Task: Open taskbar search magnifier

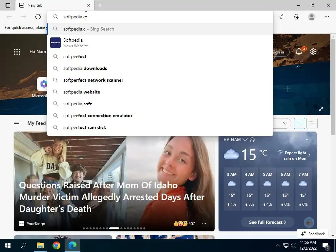Action: (24, 245)
